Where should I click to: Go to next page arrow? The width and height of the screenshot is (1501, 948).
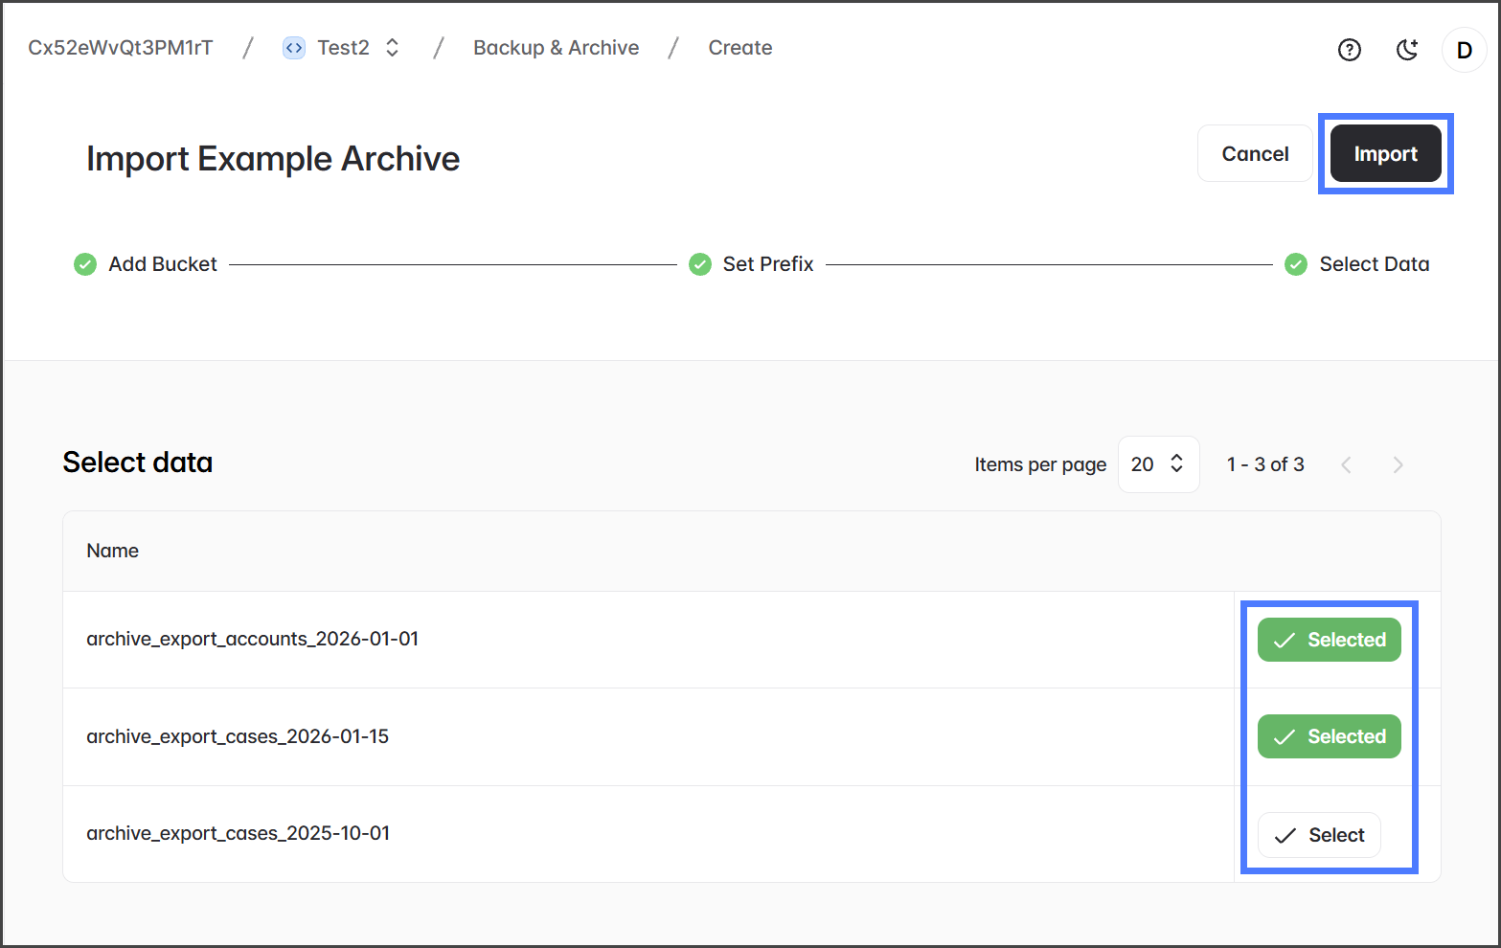point(1398,464)
